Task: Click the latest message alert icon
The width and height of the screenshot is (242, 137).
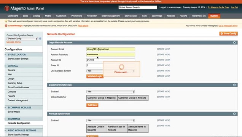Action: click(6, 25)
